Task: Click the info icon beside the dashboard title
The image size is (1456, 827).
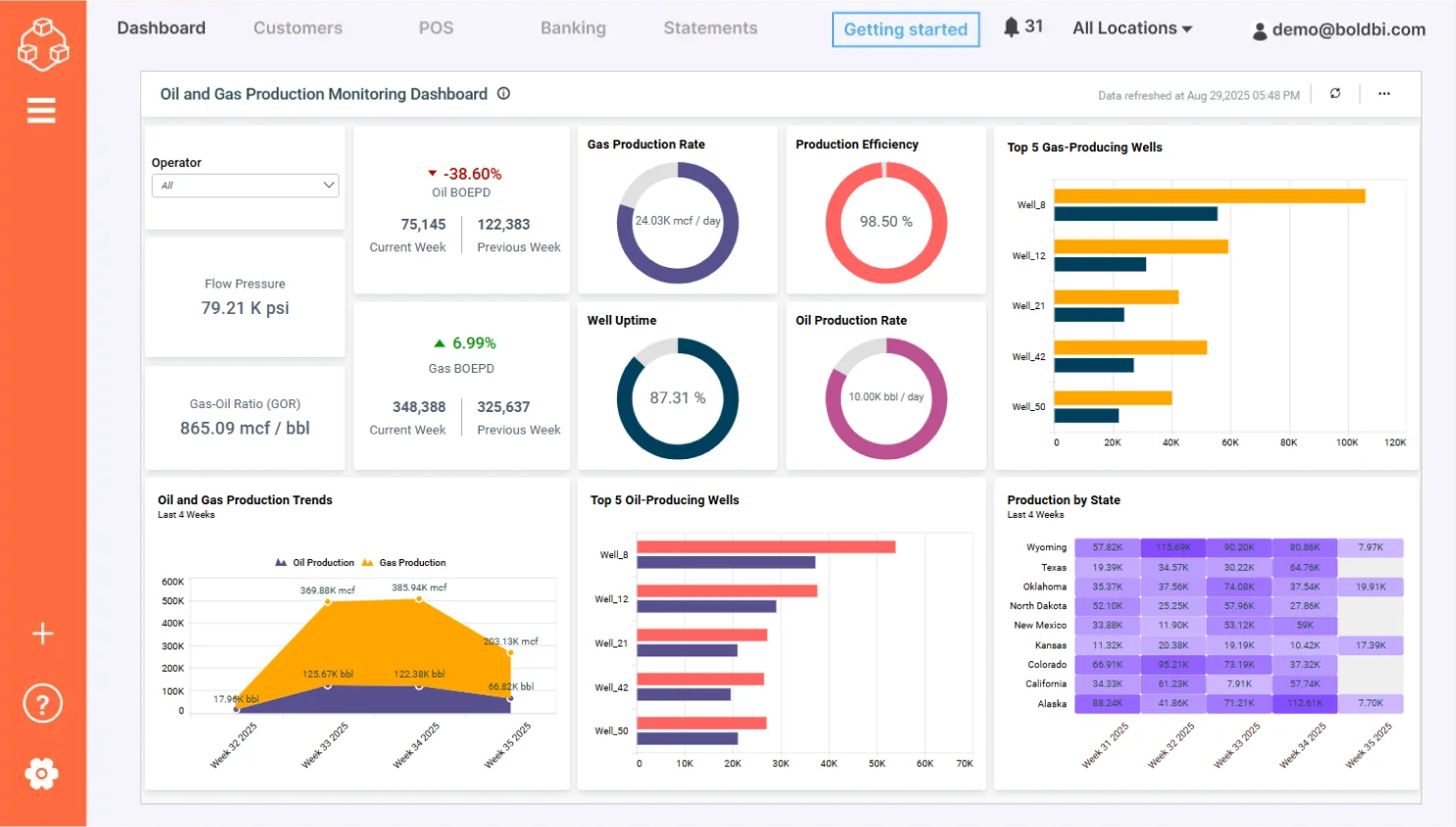Action: (503, 94)
